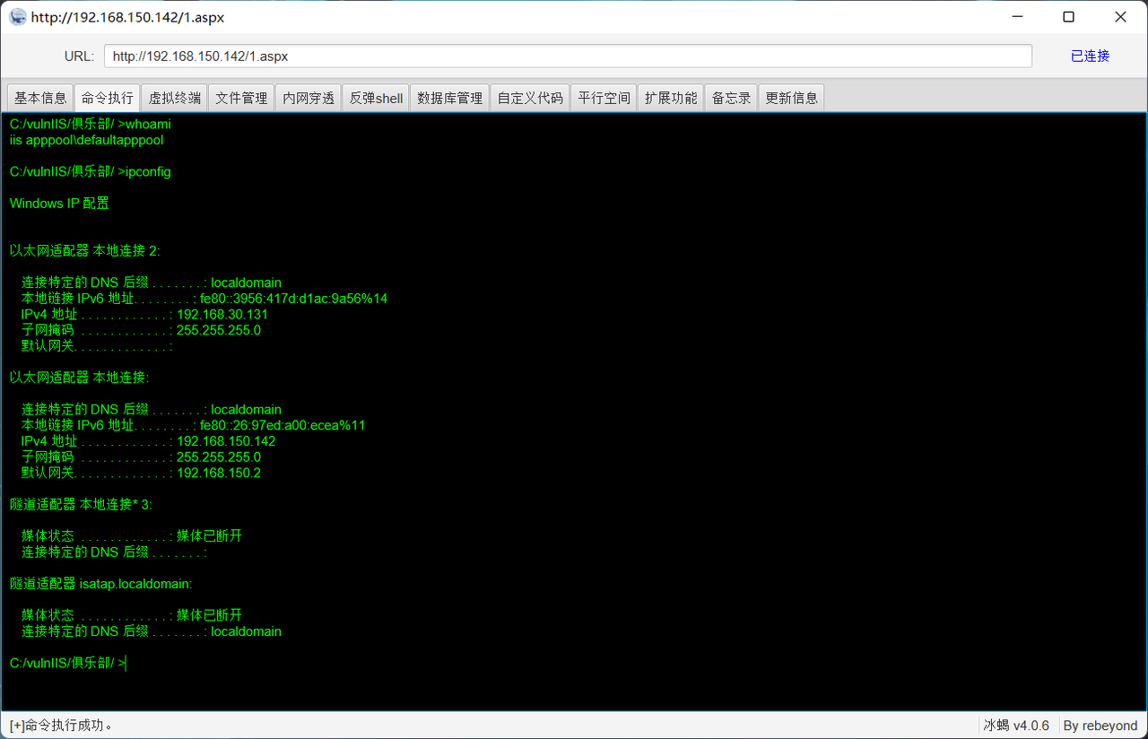This screenshot has width=1148, height=739.
Task: Select the 自定义代码 tab
Action: point(530,98)
